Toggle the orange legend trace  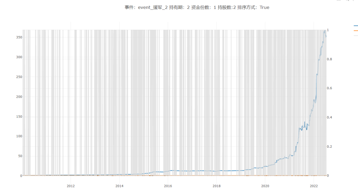pos(356,30)
